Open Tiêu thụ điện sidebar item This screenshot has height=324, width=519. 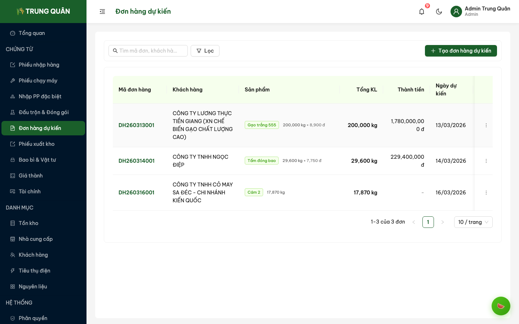point(34,271)
